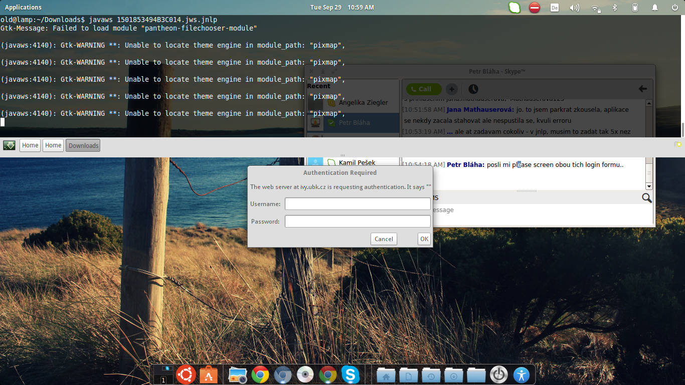Open the Bluetooth indicator
685x385 pixels.
(x=615, y=8)
